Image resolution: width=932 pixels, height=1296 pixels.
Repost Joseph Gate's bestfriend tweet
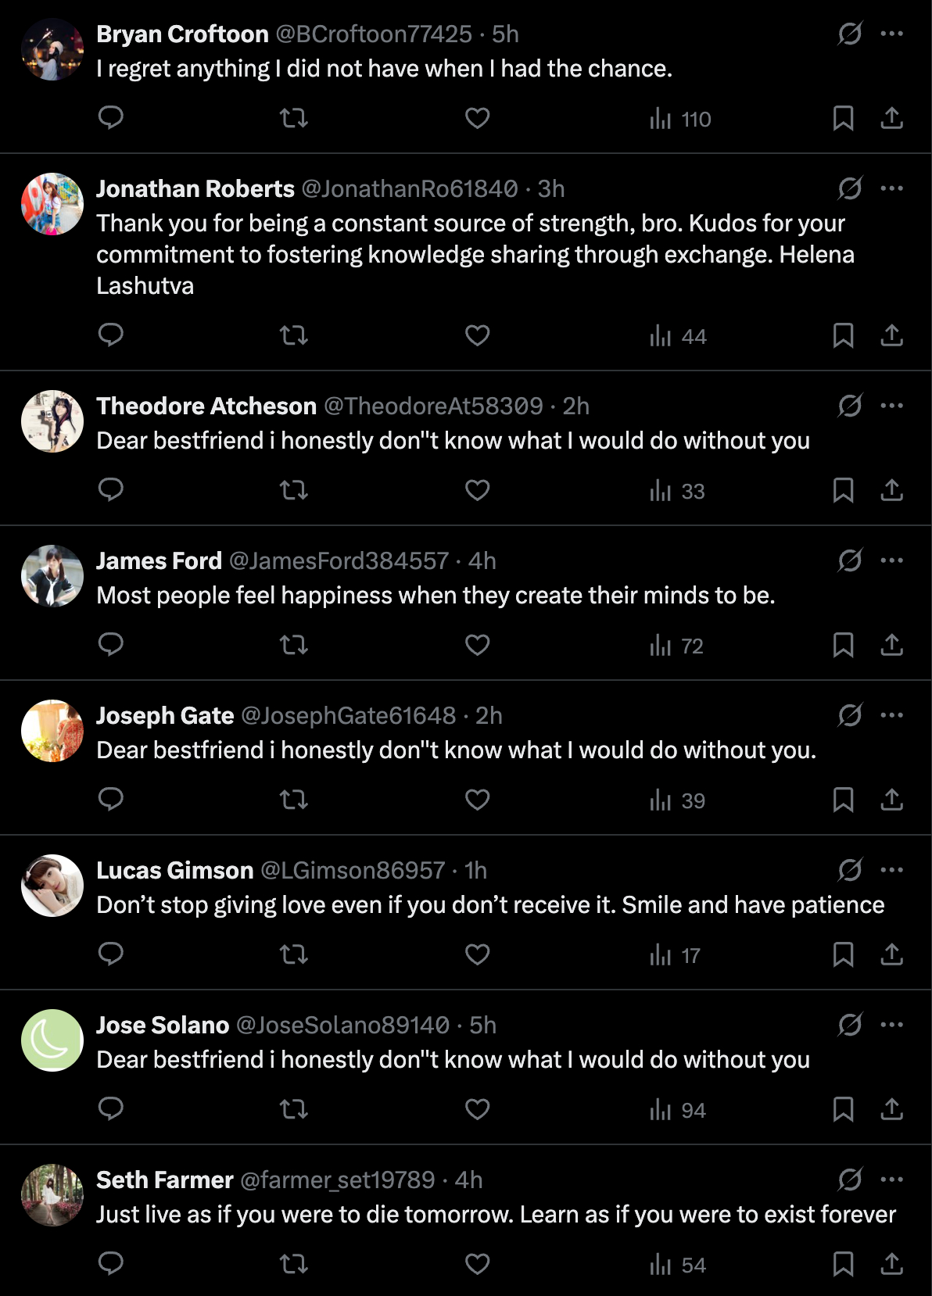[x=294, y=800]
